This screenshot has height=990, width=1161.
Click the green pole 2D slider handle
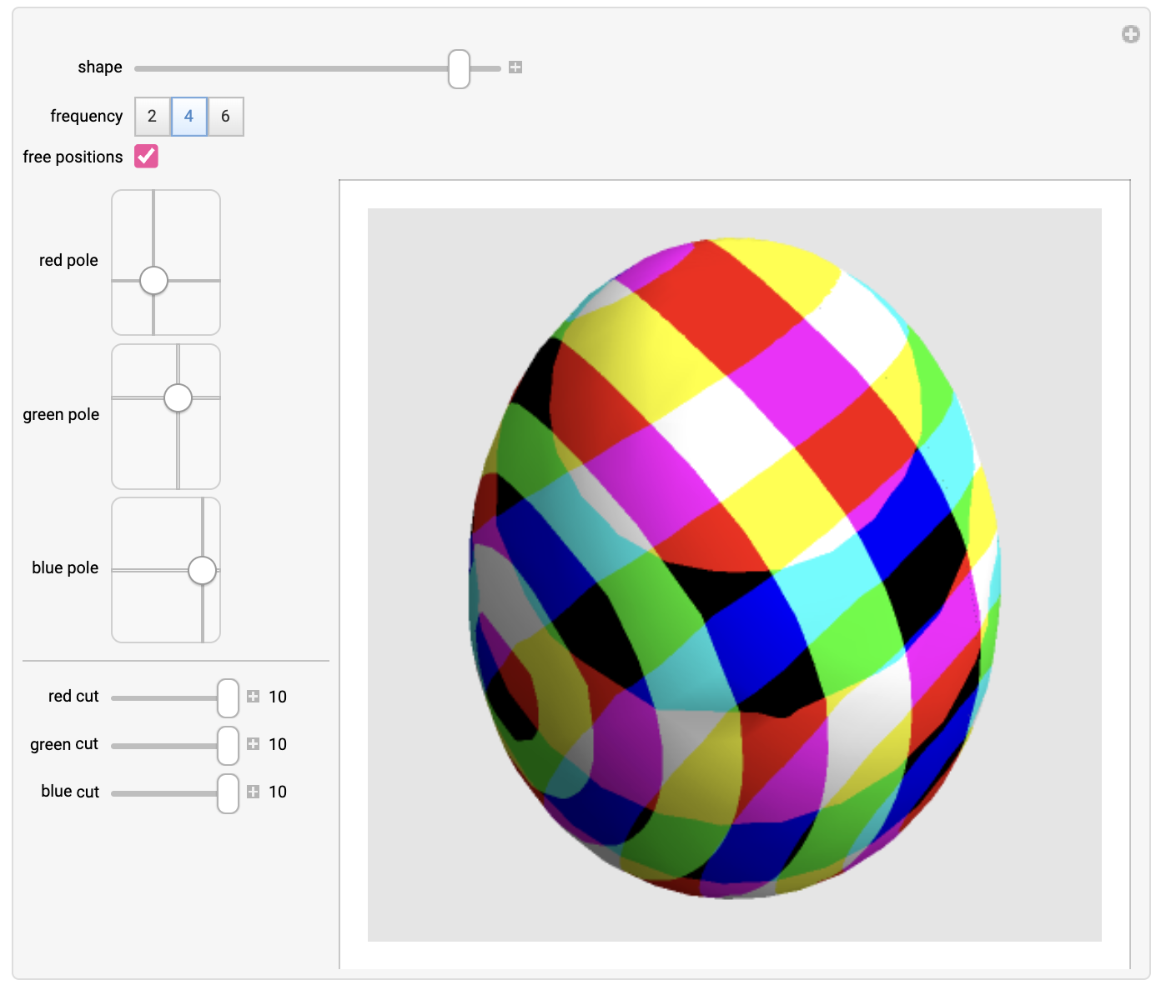178,398
